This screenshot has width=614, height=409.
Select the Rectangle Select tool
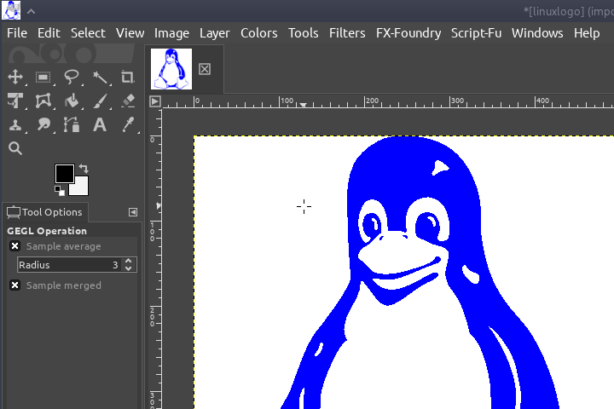(43, 77)
